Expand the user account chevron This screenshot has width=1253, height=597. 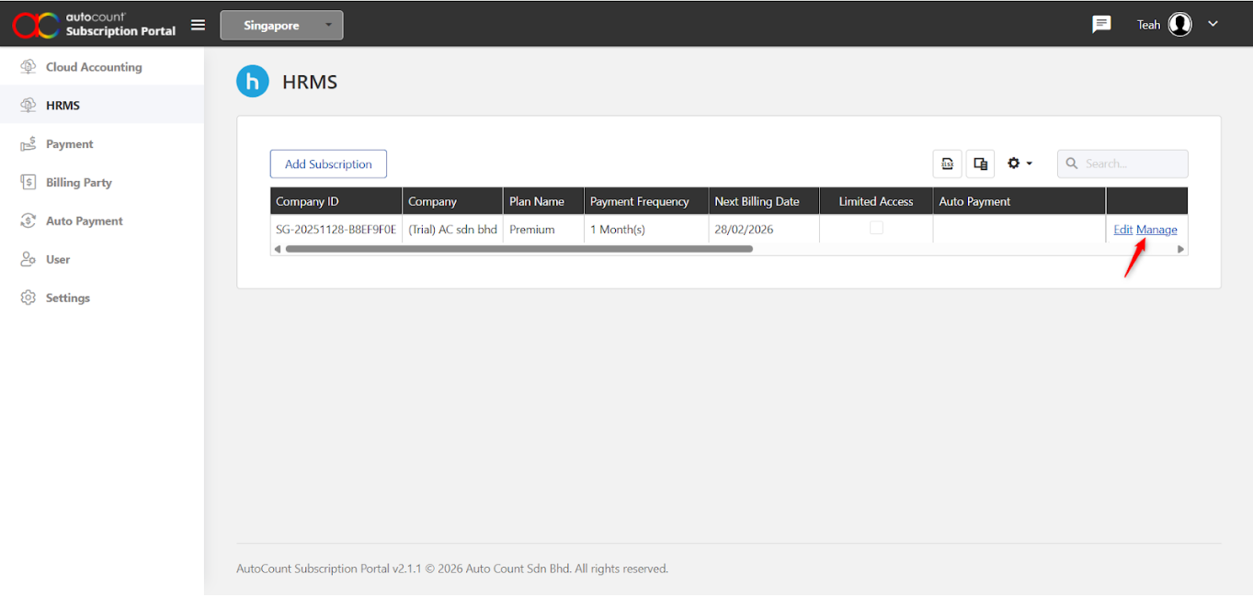pyautogui.click(x=1213, y=24)
